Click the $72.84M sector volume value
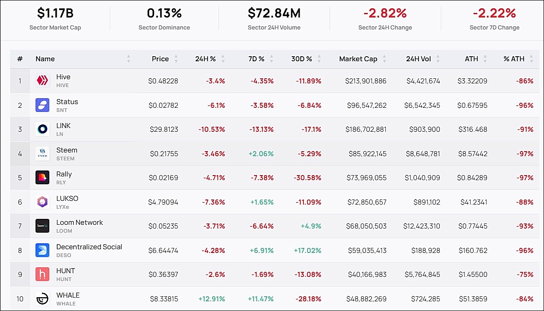544x311 pixels. (274, 13)
